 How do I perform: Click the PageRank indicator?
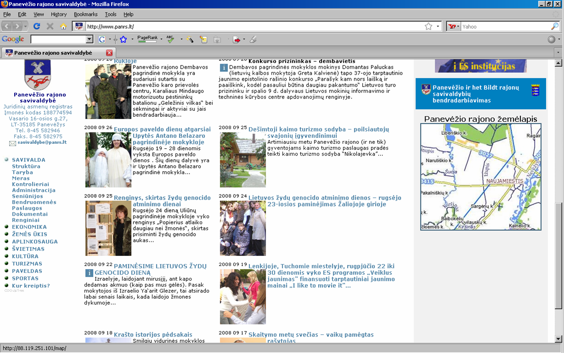pyautogui.click(x=147, y=39)
